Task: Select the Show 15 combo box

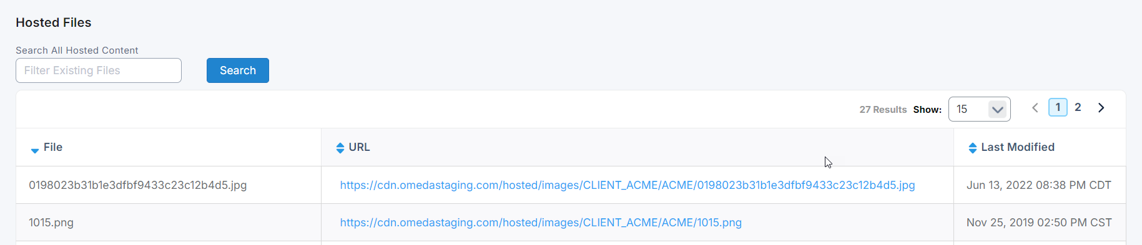Action: pyautogui.click(x=979, y=109)
